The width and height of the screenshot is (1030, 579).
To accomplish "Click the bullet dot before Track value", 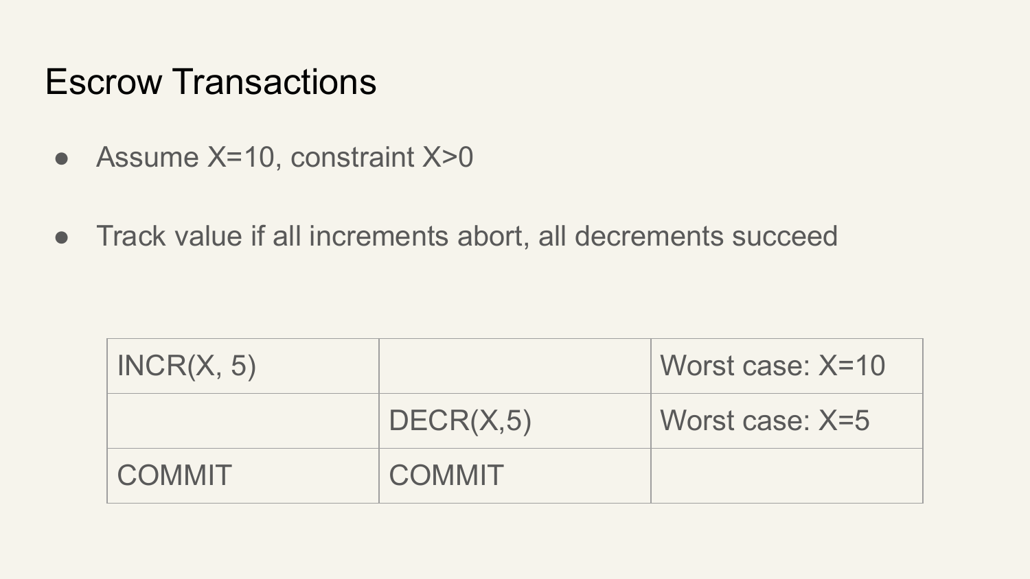I will (62, 237).
